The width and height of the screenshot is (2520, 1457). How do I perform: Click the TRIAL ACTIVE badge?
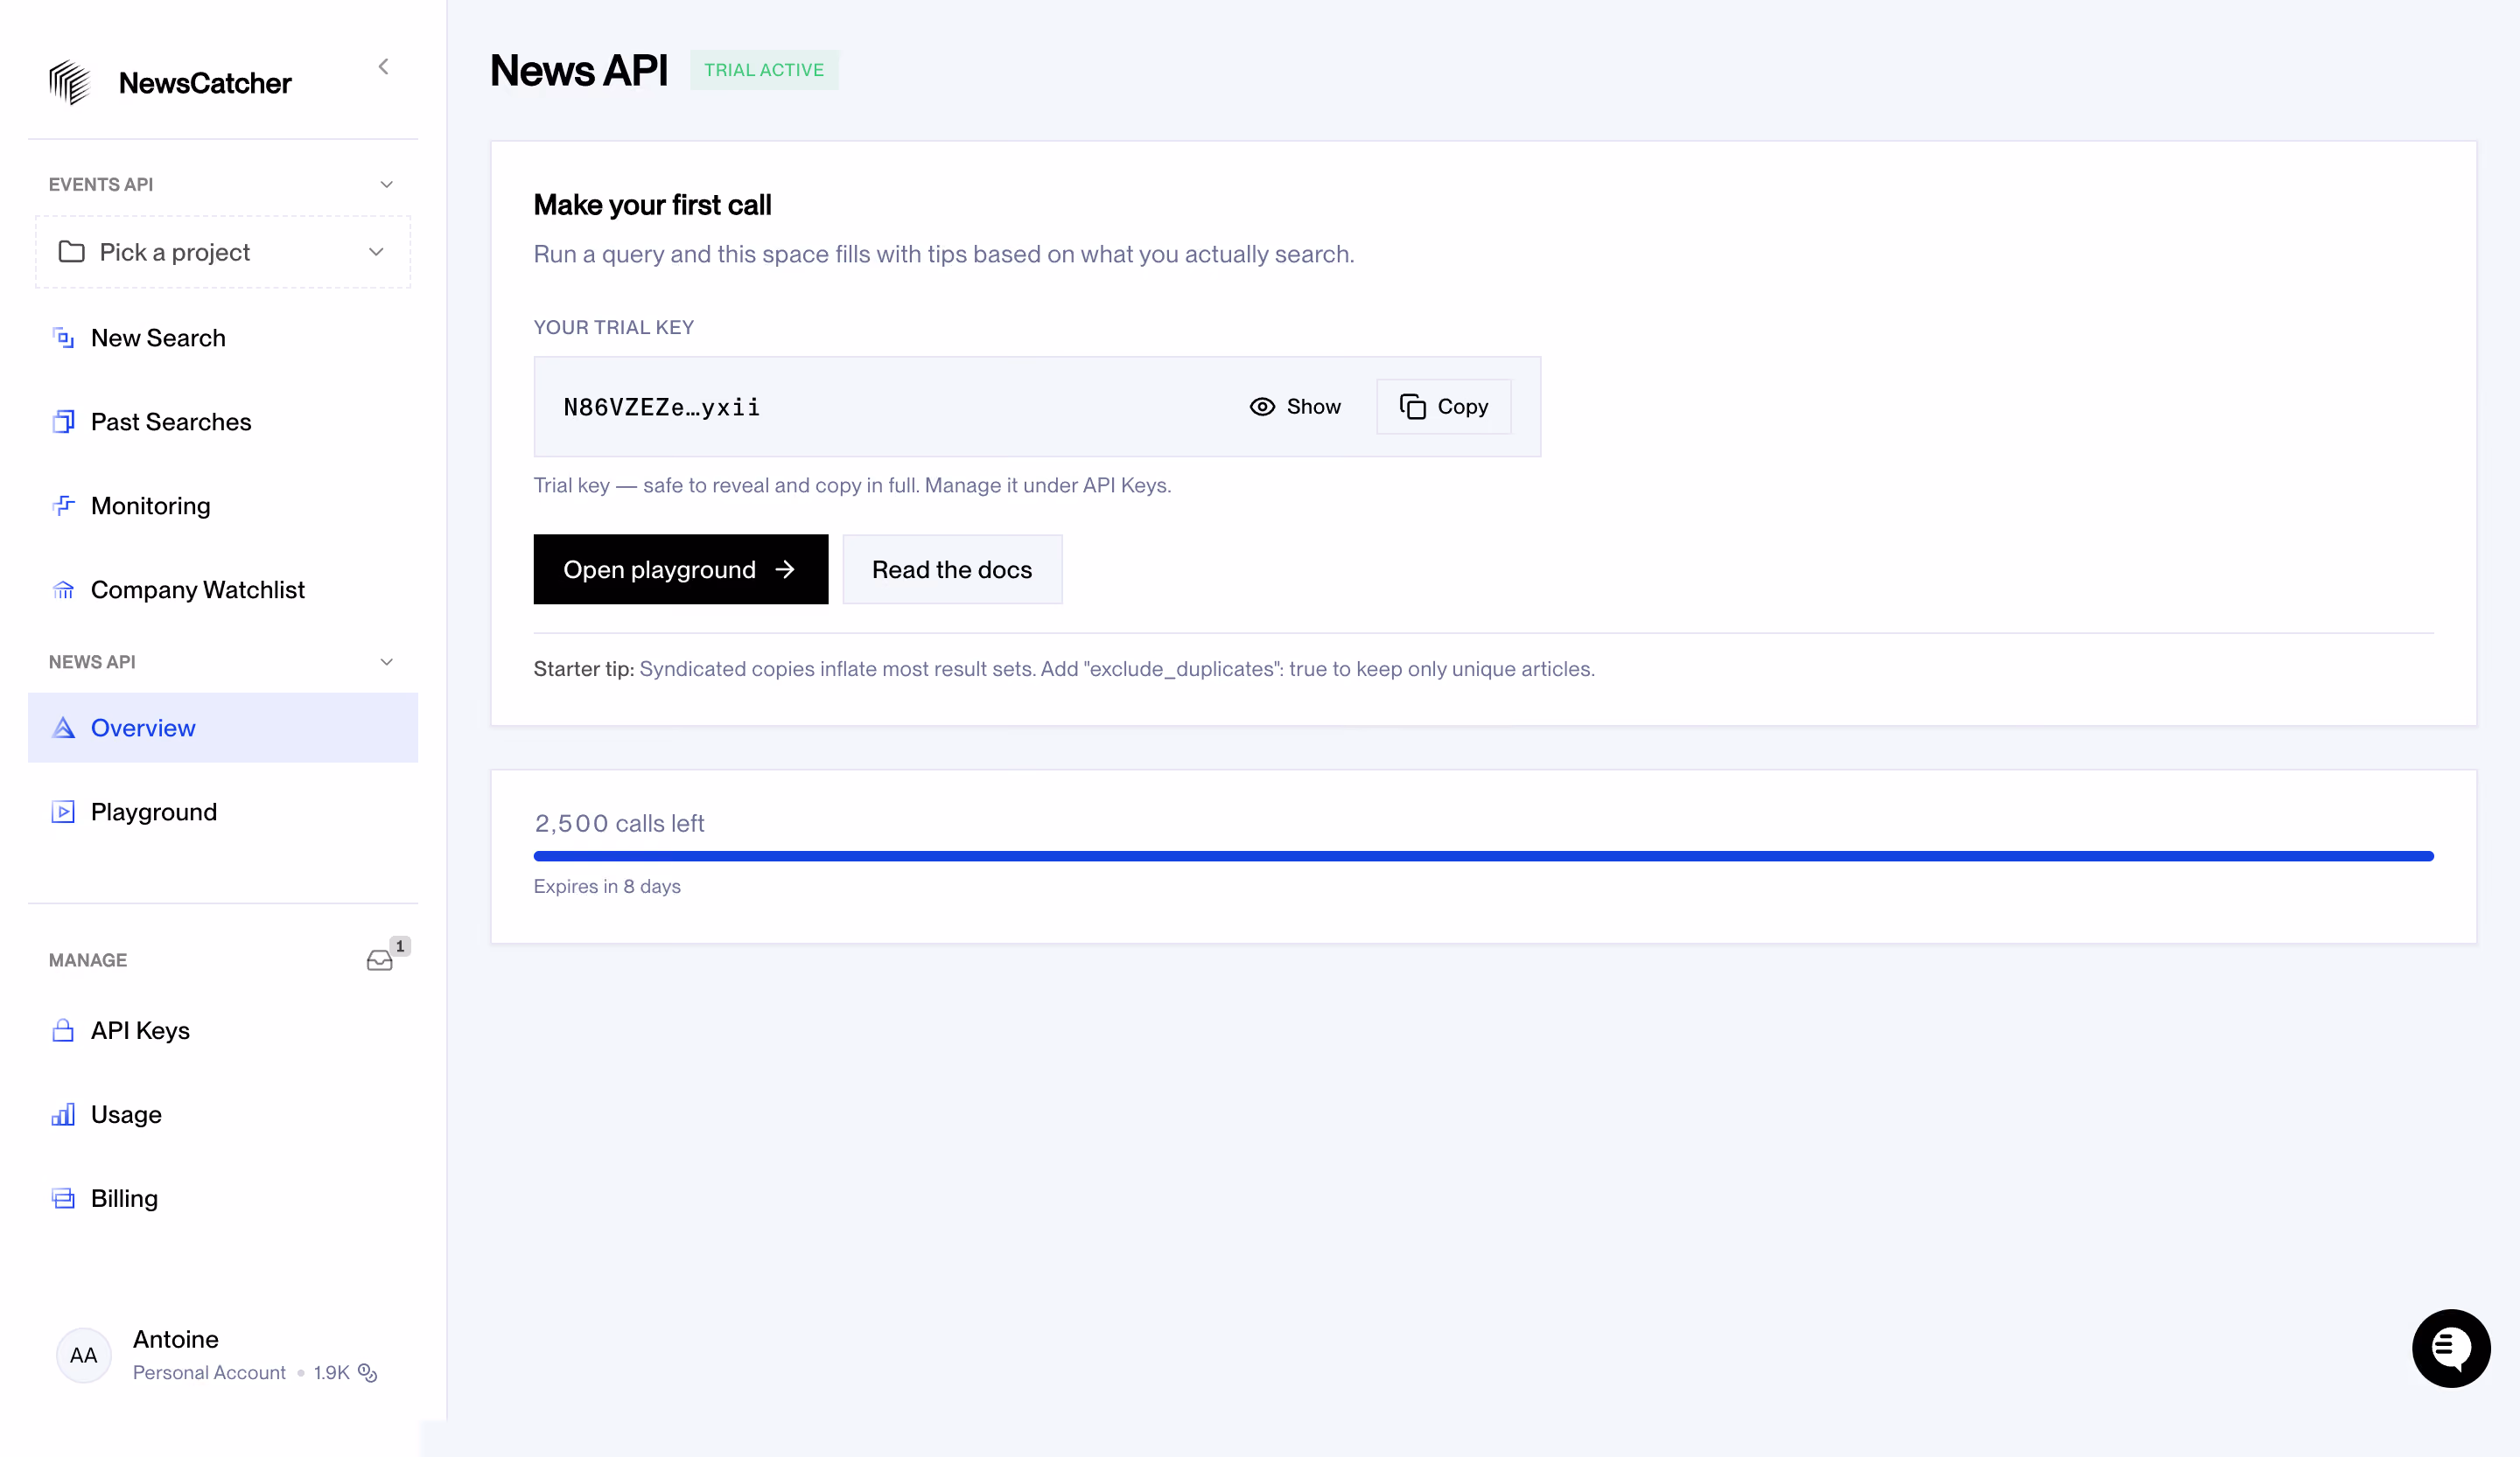(x=764, y=70)
